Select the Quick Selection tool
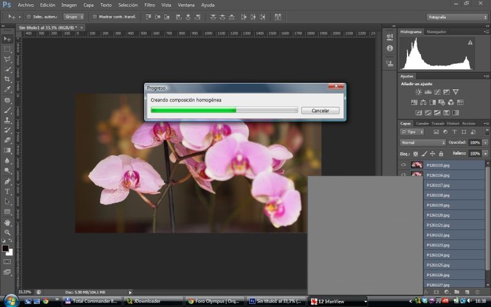The image size is (491, 307). tap(7, 69)
